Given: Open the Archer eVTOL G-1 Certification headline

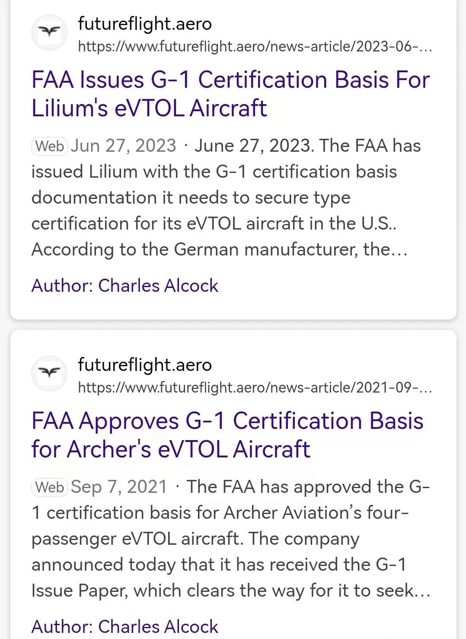Looking at the screenshot, I should click(x=227, y=435).
